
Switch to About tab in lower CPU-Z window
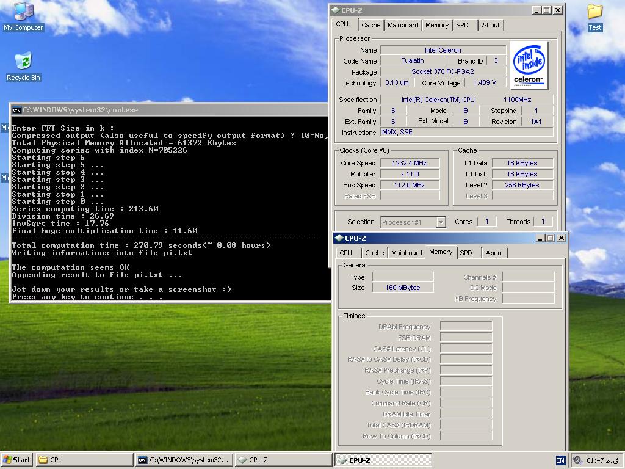click(x=494, y=253)
